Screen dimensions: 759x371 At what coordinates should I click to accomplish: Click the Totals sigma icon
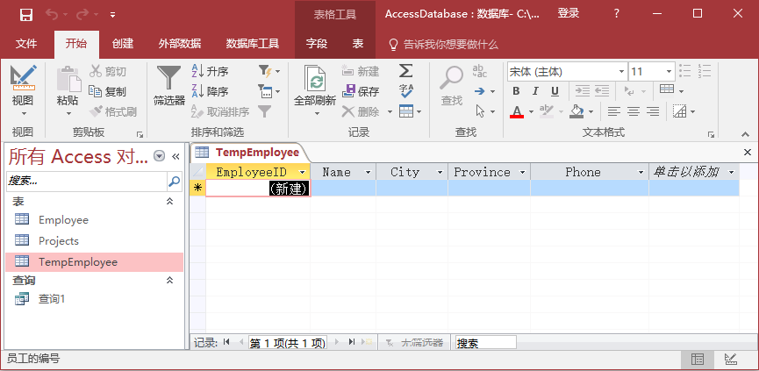(405, 70)
